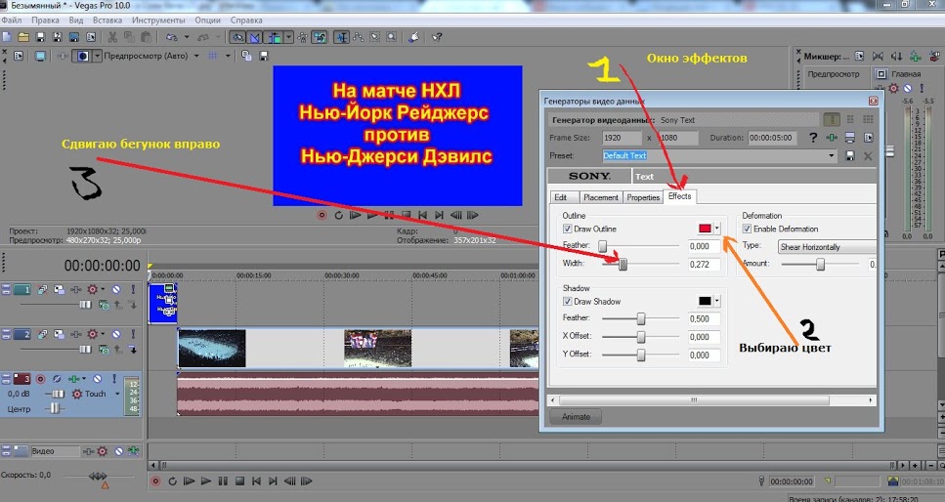
Task: Open the Опции menu
Action: point(207,20)
